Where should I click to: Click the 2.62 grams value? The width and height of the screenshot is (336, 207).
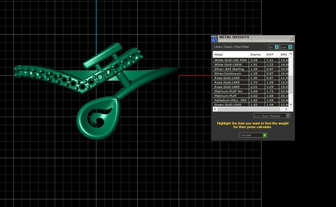(x=254, y=96)
